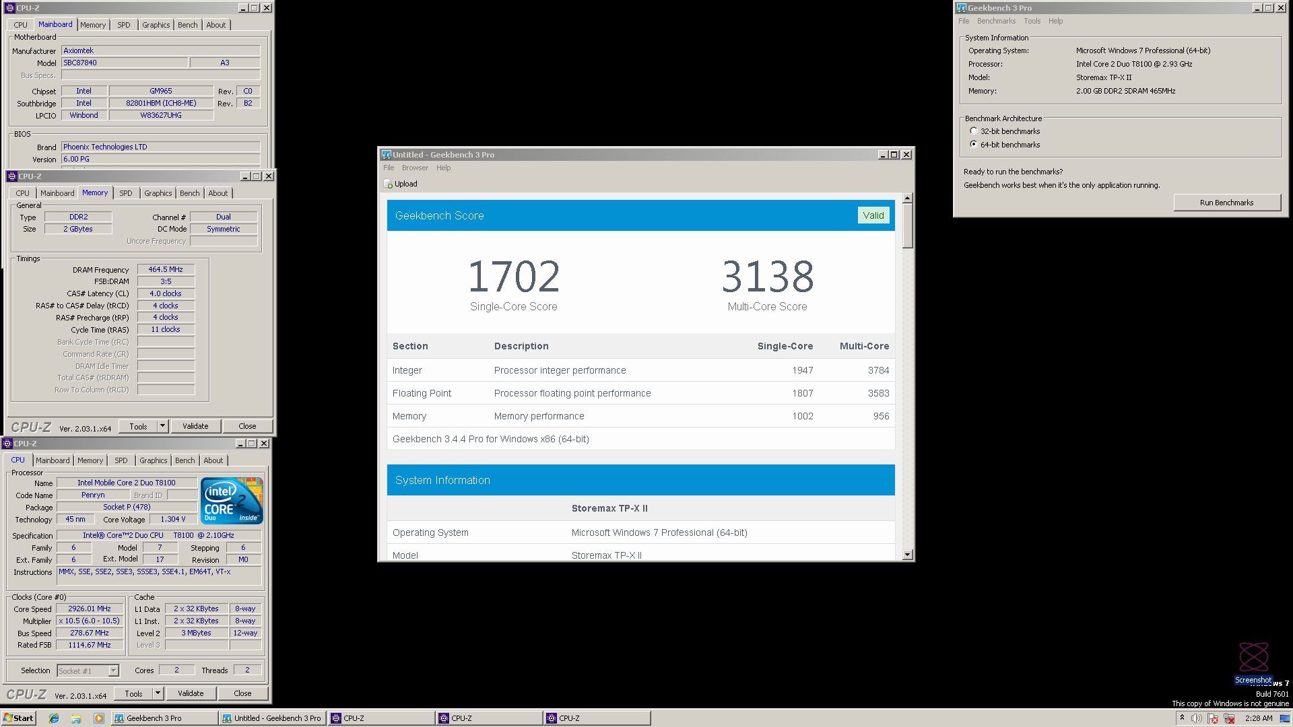The image size is (1293, 727).
Task: Open Tools dropdown arrow in CPU tab CPU-Z window
Action: 158,693
